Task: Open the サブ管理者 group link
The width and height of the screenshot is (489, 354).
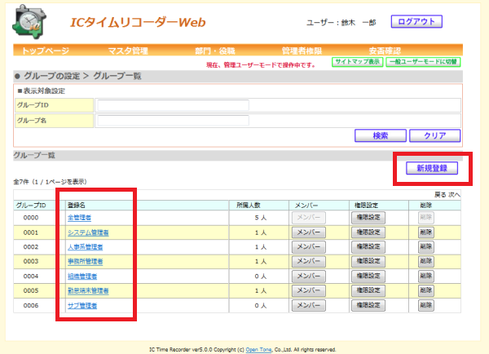Action: pyautogui.click(x=82, y=306)
